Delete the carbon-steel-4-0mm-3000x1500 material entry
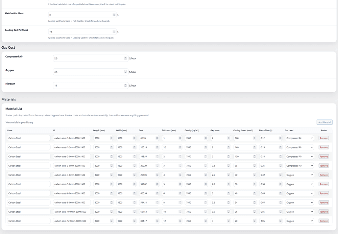 pos(323,175)
